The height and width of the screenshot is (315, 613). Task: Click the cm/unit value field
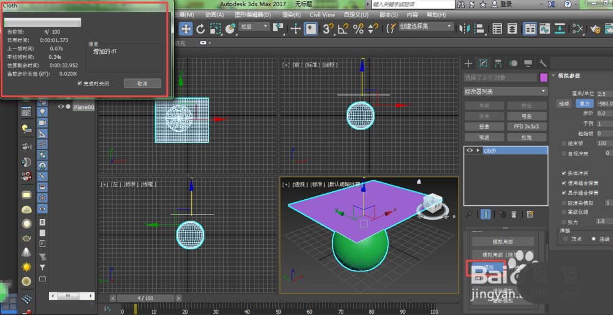tap(604, 94)
